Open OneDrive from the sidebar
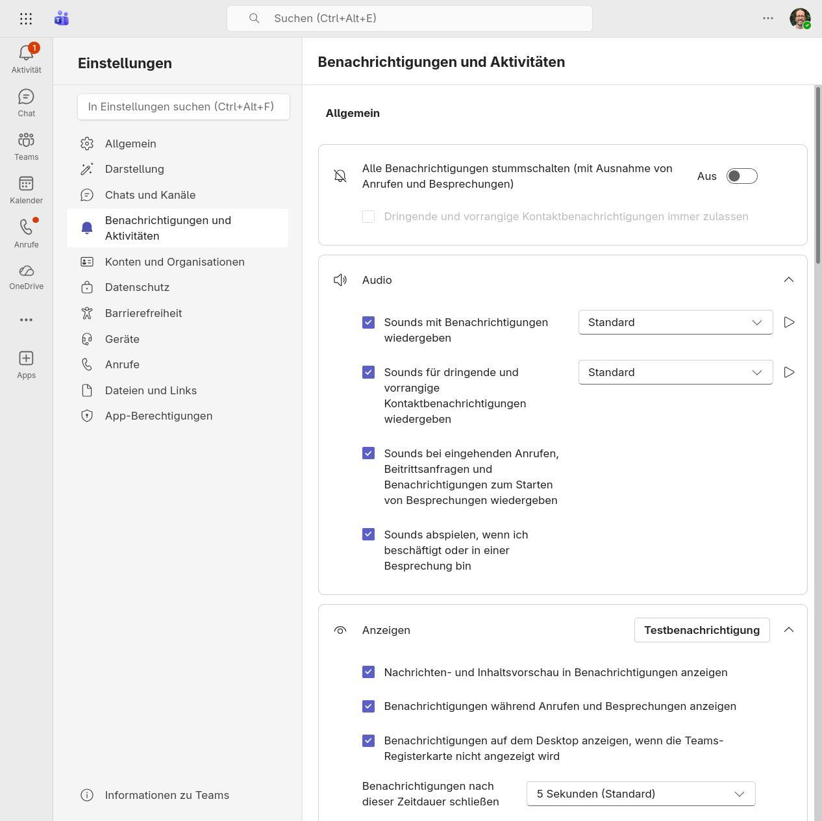The width and height of the screenshot is (822, 821). pyautogui.click(x=26, y=276)
